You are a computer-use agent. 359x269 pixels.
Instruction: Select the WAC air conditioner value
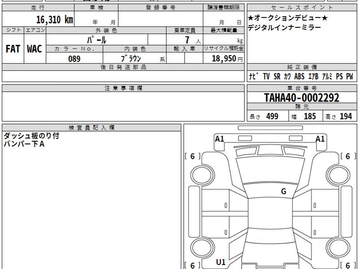point(35,49)
